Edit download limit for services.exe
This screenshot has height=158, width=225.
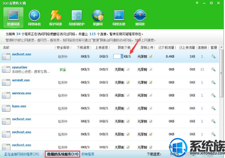[128, 95]
